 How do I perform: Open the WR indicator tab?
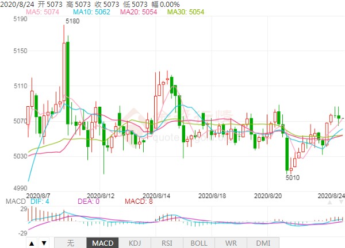pos(231,243)
